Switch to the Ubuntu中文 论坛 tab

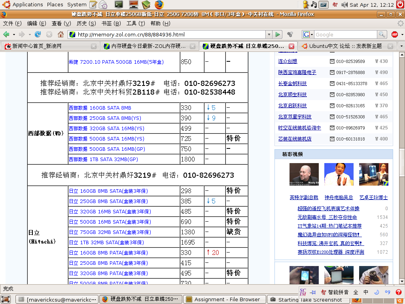347,46
